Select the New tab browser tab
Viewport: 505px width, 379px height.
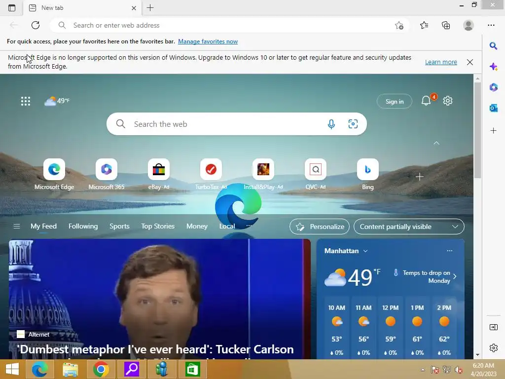click(x=82, y=8)
